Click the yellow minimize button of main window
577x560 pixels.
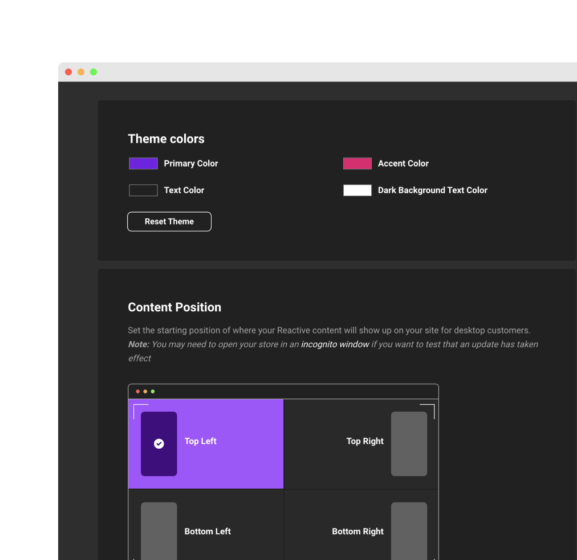pos(81,72)
